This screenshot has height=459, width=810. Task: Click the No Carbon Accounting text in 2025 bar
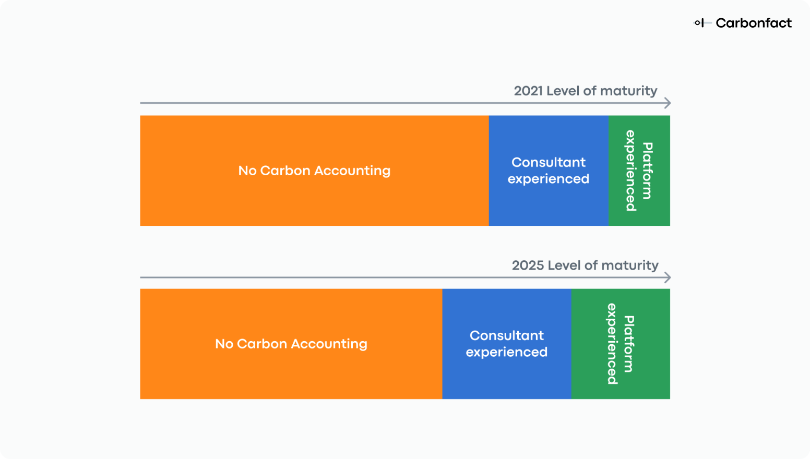pyautogui.click(x=291, y=344)
